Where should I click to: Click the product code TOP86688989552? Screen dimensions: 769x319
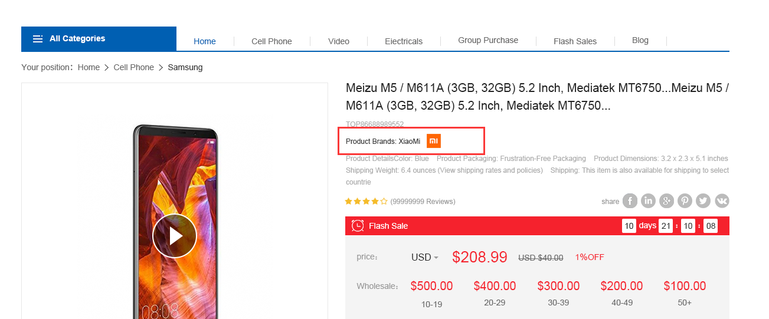click(x=375, y=124)
